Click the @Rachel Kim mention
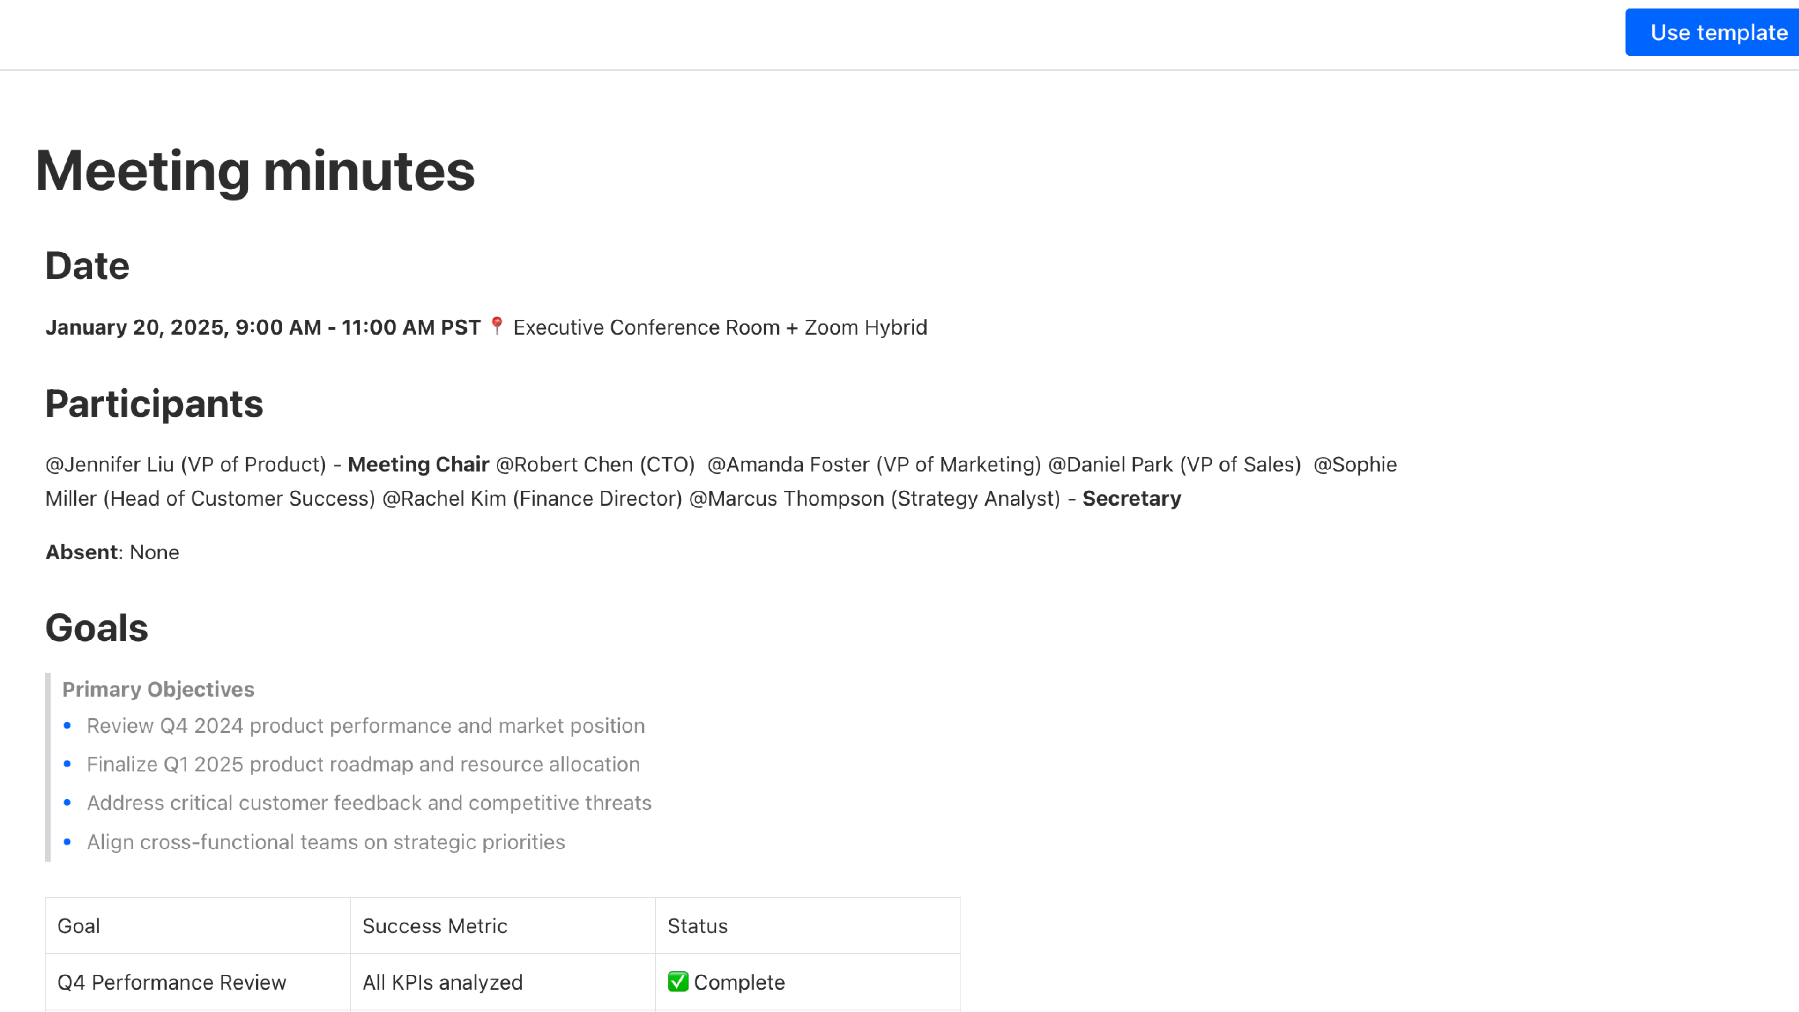The image size is (1799, 1012). [x=444, y=498]
